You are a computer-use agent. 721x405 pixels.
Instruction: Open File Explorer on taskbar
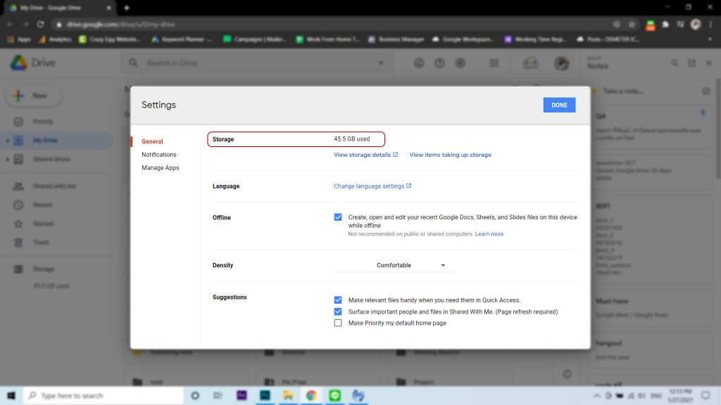click(x=288, y=395)
